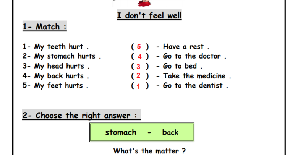The height and width of the screenshot is (155, 298).
Task: Click the sentence My teeth hurt
Action: click(x=56, y=47)
